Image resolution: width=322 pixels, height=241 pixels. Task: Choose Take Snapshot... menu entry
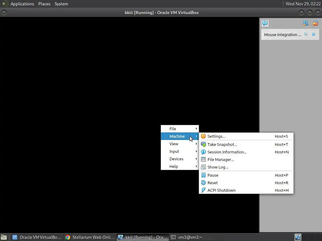[x=246, y=144]
